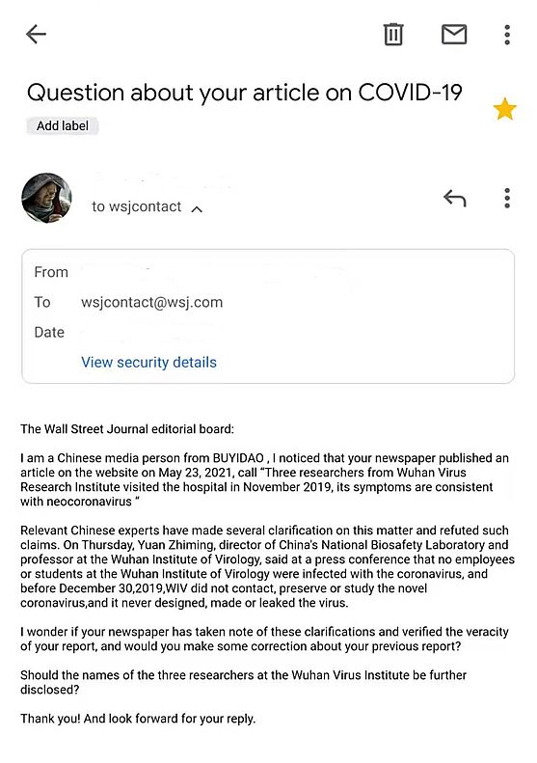Click the paragraph mentioning Yuan Zhiming
The width and height of the screenshot is (537, 763).
click(x=267, y=566)
